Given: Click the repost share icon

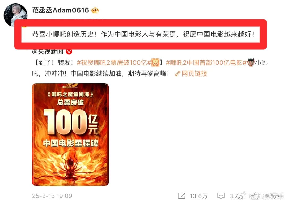Looking at the screenshot, I should 182,196.
